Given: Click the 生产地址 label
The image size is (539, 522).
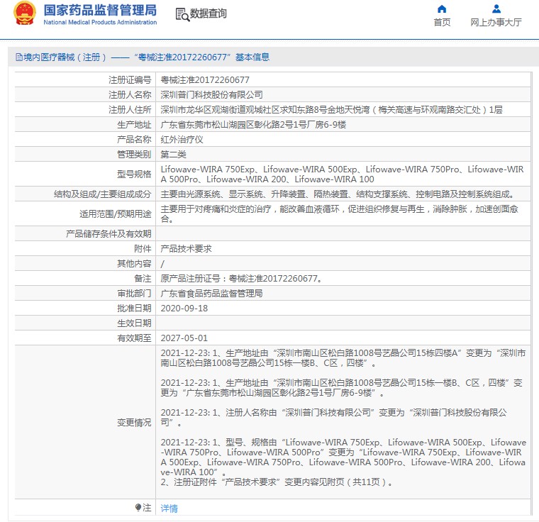Looking at the screenshot, I should click(x=134, y=125).
